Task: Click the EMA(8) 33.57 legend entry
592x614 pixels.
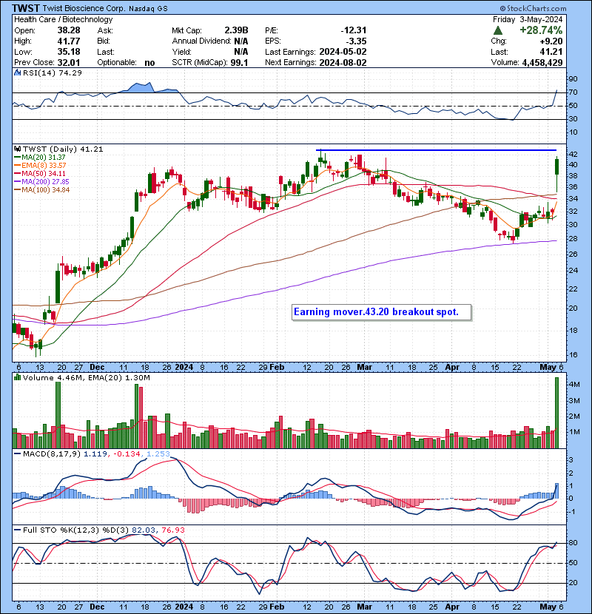Action: pyautogui.click(x=40, y=166)
